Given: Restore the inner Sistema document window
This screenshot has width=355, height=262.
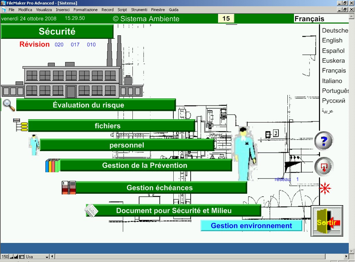Looking at the screenshot, I should 345,10.
